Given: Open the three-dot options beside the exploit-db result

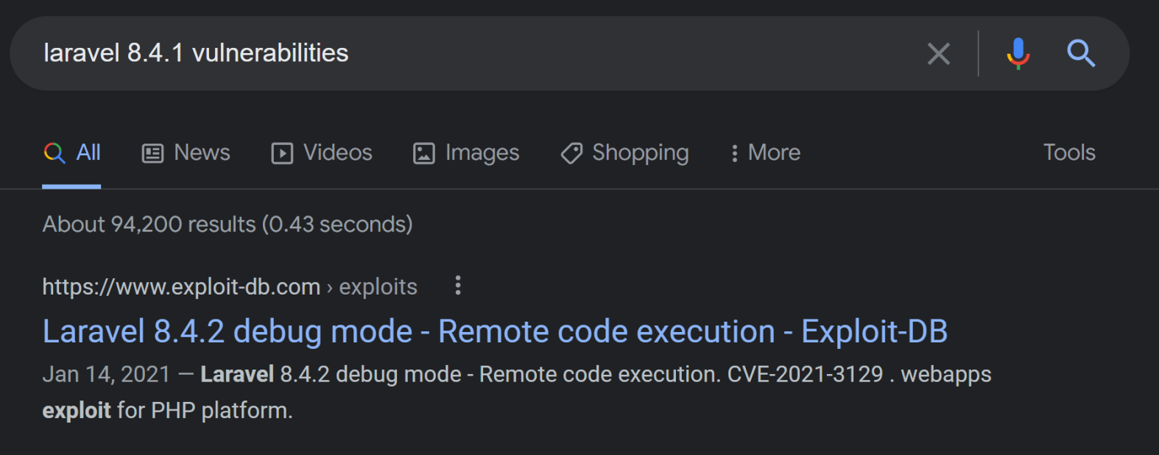Looking at the screenshot, I should (458, 286).
